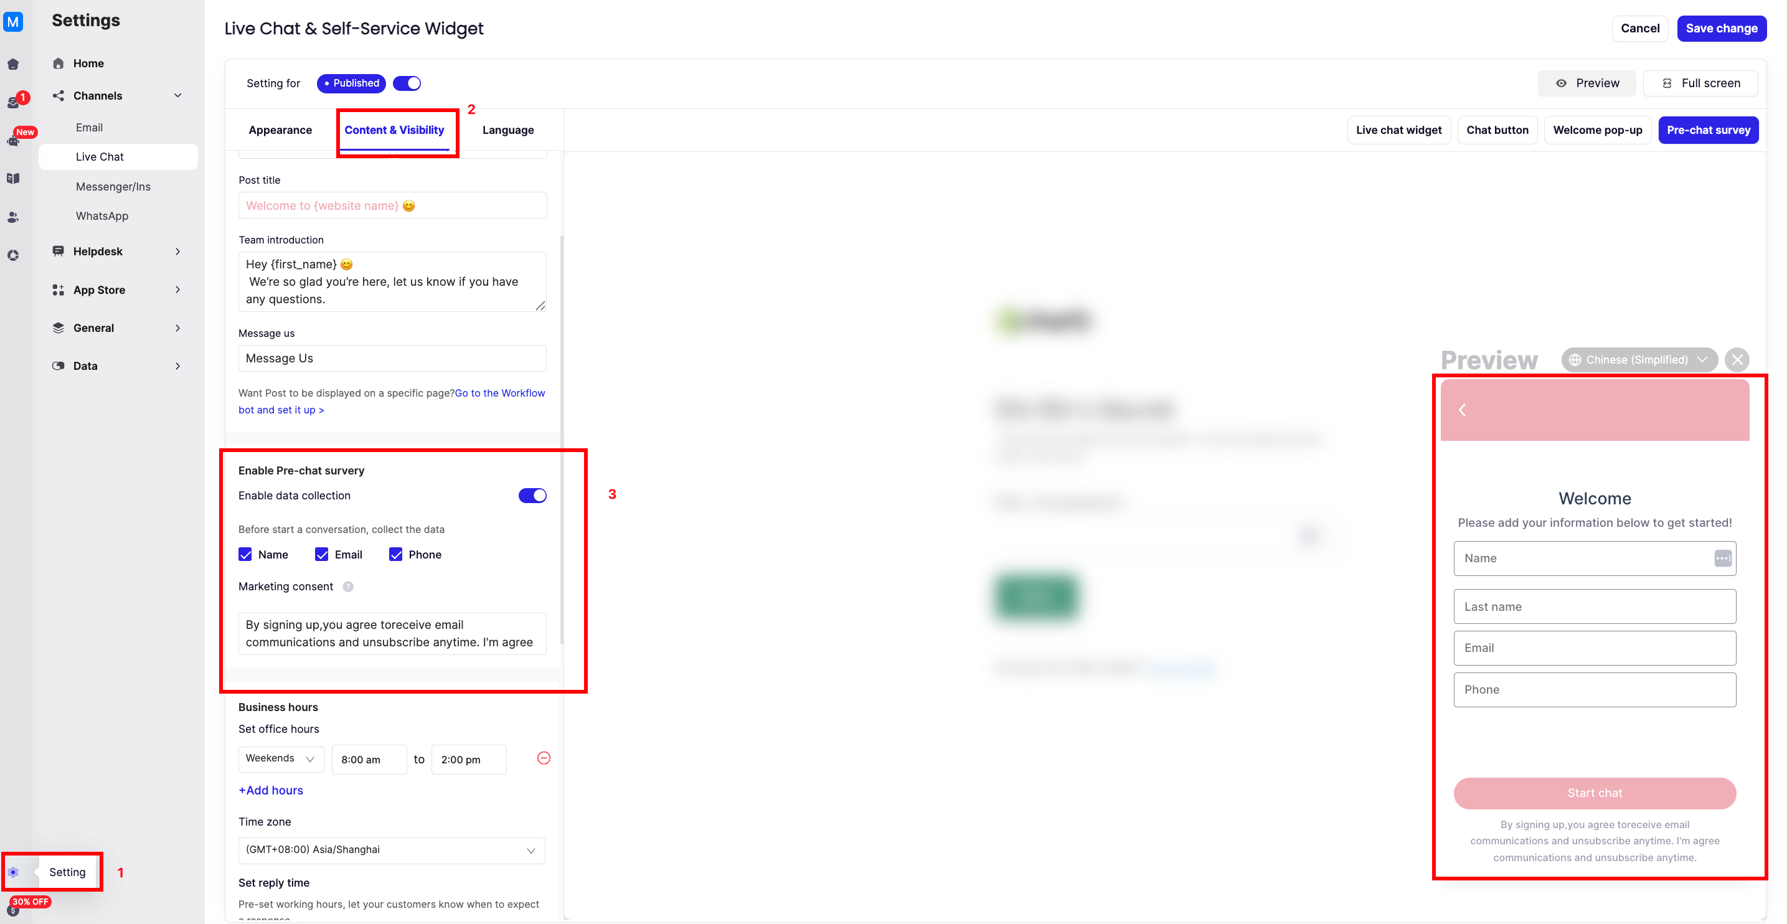Image resolution: width=1787 pixels, height=924 pixels.
Task: Open Email under Channels
Action: point(89,128)
